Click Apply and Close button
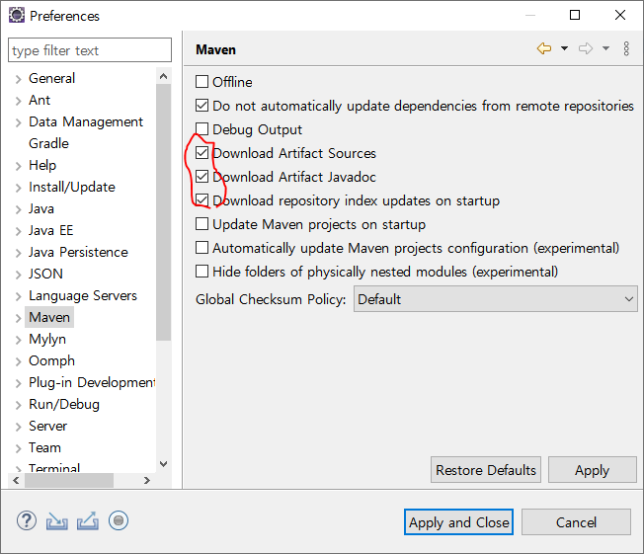644x554 pixels. pyautogui.click(x=458, y=522)
